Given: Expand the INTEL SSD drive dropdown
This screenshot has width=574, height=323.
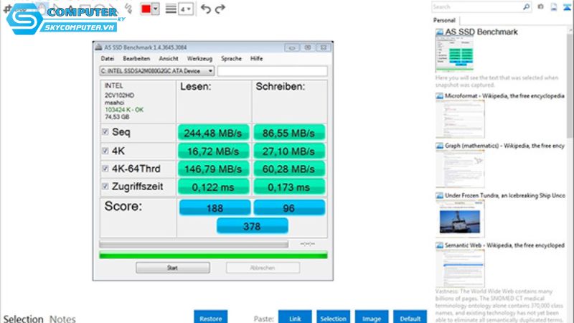Looking at the screenshot, I should (x=210, y=71).
